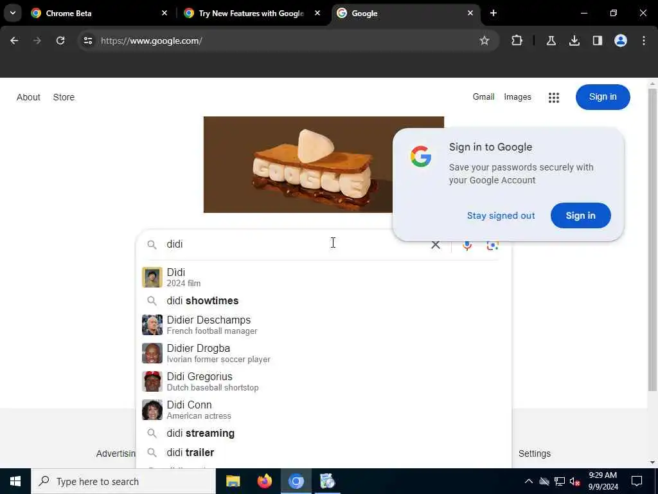The width and height of the screenshot is (658, 494).
Task: Choose the Didier Drogba suggestion
Action: point(324,353)
